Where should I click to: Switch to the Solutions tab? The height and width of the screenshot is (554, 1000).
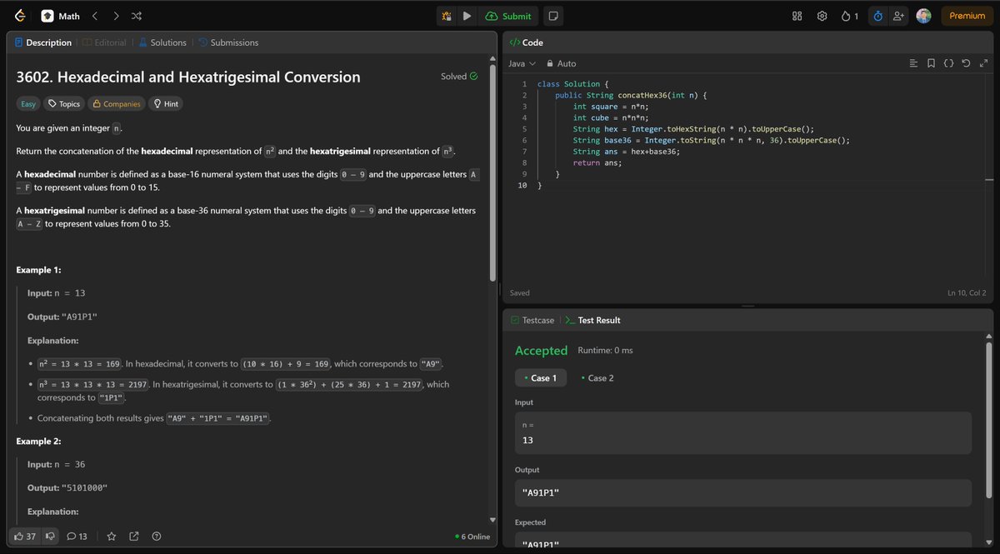162,42
